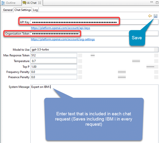Click the Presence Penalty value field
Screen dimensions: 159x143
point(54,77)
